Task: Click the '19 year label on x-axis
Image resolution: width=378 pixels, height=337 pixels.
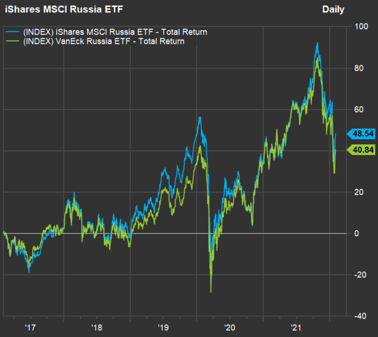Action: (x=163, y=327)
